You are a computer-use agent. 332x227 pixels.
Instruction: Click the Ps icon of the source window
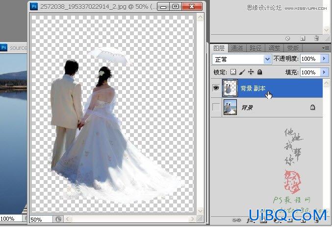tap(4, 47)
